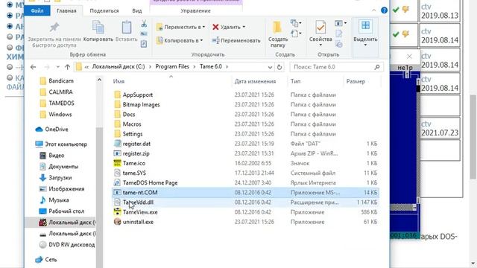Expand chevron after Tame 6.0 path

(227, 66)
